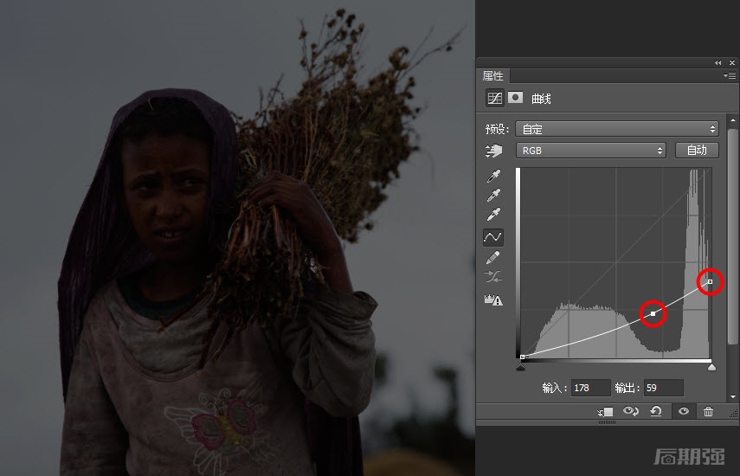Open the RGB channel dropdown
The image size is (740, 476).
[x=591, y=151]
